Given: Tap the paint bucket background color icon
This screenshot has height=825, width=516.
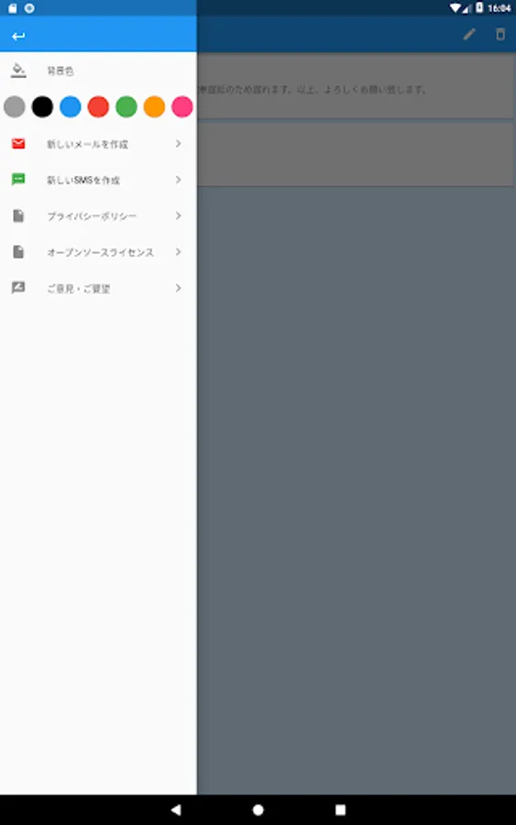Looking at the screenshot, I should point(18,71).
